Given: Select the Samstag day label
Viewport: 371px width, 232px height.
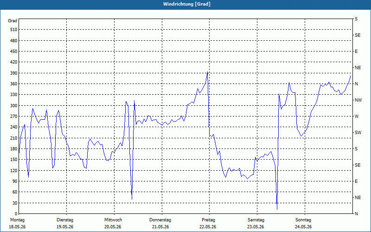Looking at the screenshot, I should click(x=256, y=220).
